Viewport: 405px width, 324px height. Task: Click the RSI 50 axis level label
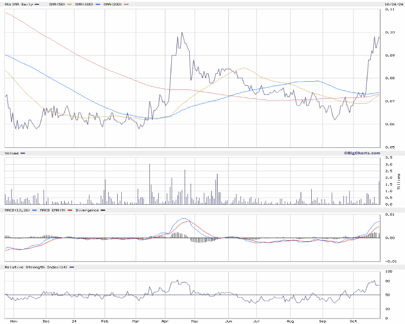(x=388, y=295)
